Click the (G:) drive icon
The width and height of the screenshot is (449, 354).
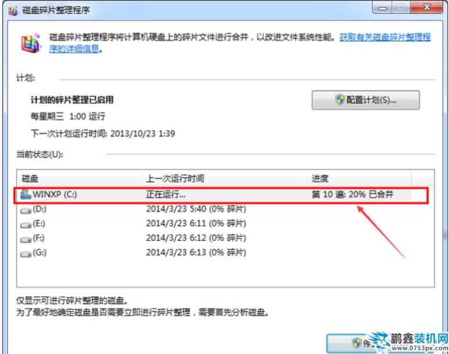point(26,254)
